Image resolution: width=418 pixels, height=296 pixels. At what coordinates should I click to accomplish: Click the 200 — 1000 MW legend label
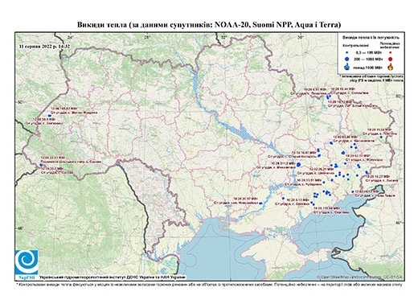[368, 59]
